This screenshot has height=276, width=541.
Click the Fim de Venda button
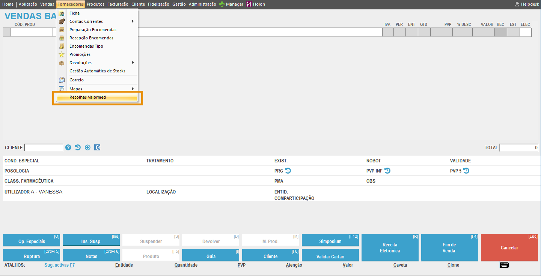(449, 247)
